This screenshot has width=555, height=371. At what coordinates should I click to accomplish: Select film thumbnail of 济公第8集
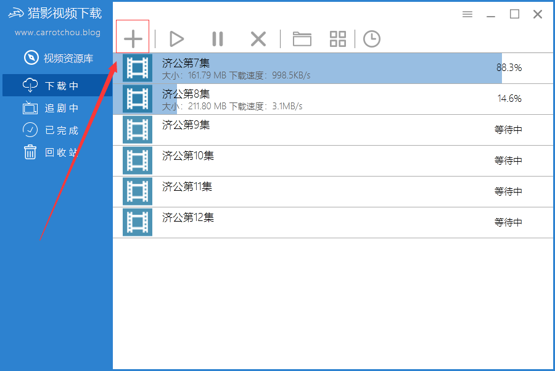[138, 99]
